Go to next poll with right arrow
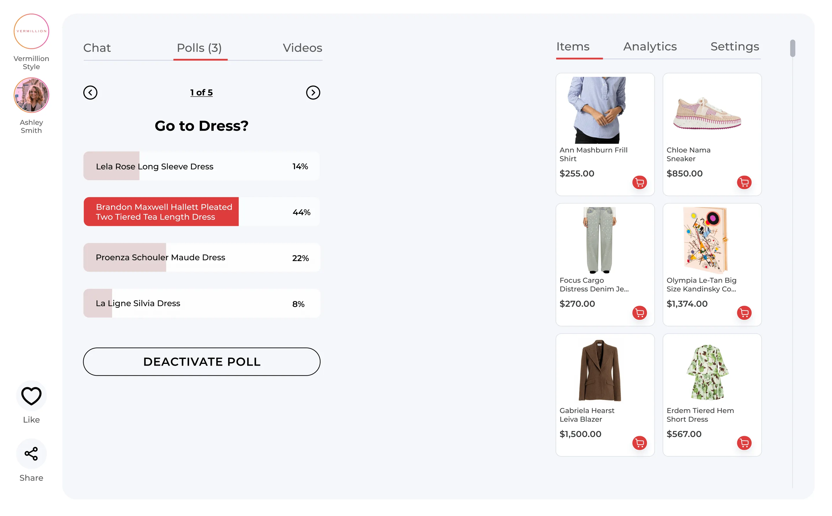The width and height of the screenshot is (832, 516). tap(313, 93)
